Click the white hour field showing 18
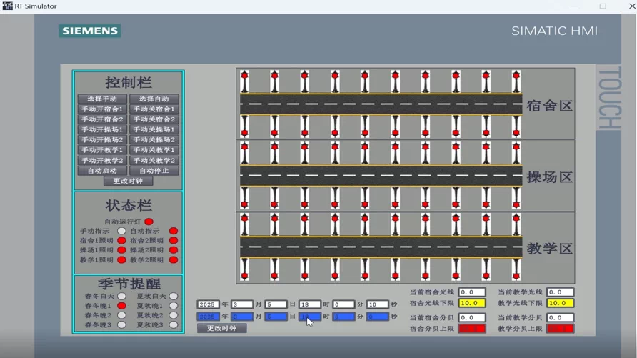Viewport: 637px width, 358px height. tap(309, 304)
